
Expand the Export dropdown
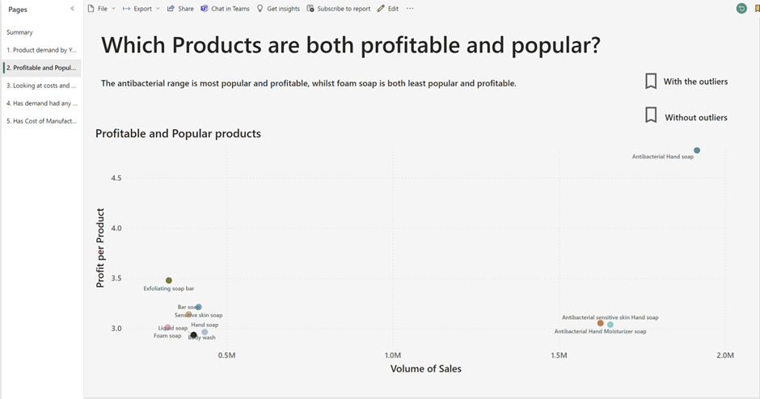coord(142,9)
